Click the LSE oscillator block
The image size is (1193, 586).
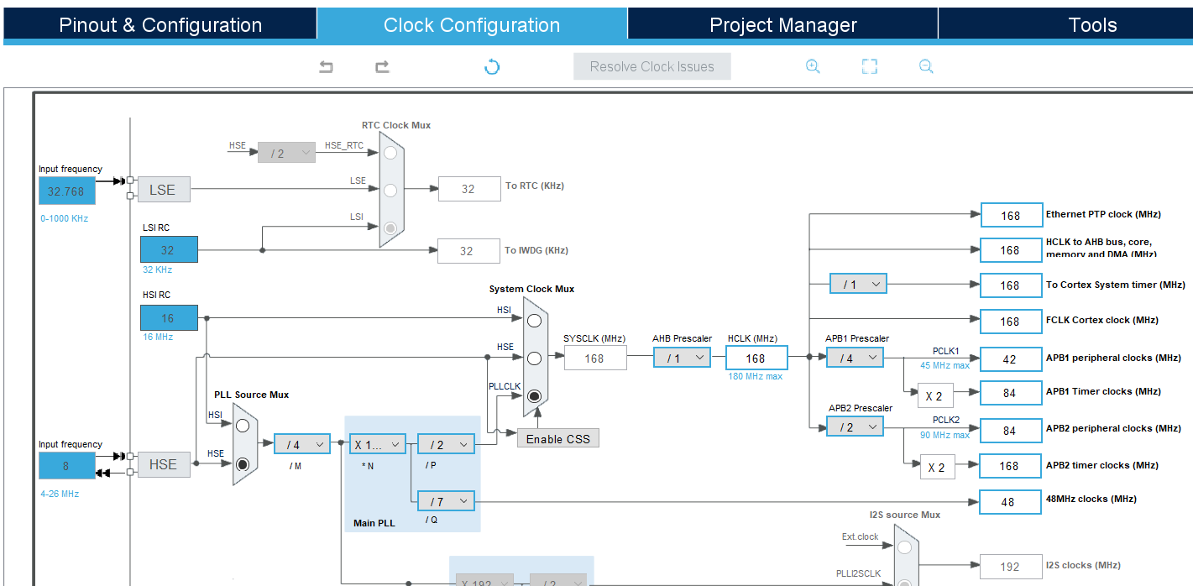coord(164,190)
